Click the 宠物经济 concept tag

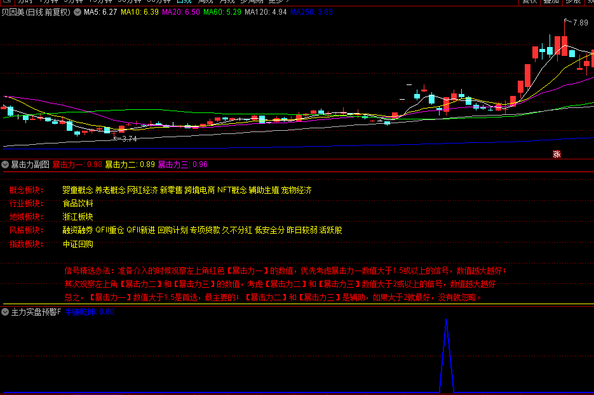(x=296, y=190)
